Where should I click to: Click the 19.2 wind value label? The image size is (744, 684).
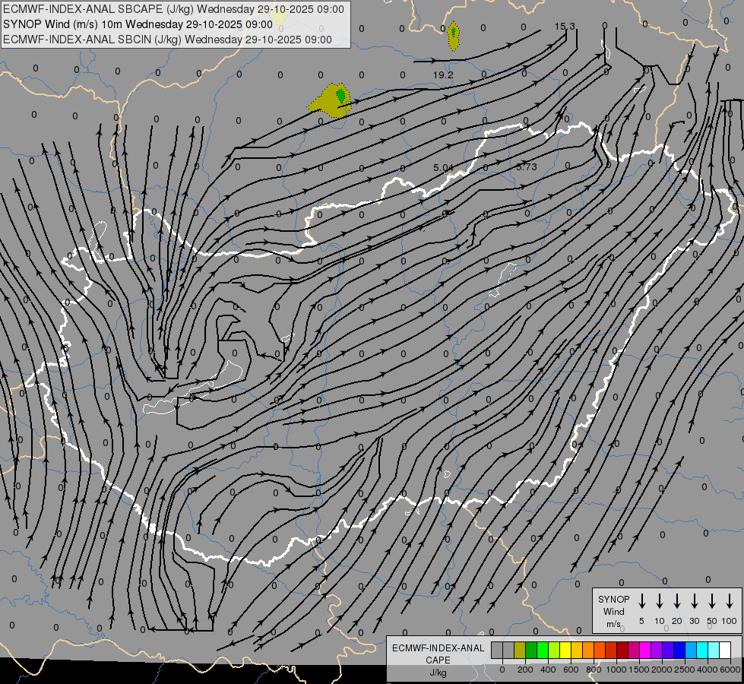tap(443, 75)
